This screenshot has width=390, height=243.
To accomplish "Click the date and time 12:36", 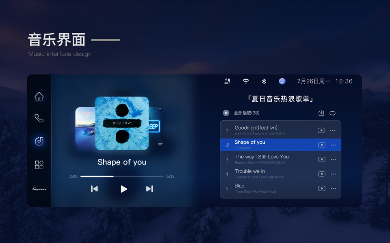I will coord(325,81).
